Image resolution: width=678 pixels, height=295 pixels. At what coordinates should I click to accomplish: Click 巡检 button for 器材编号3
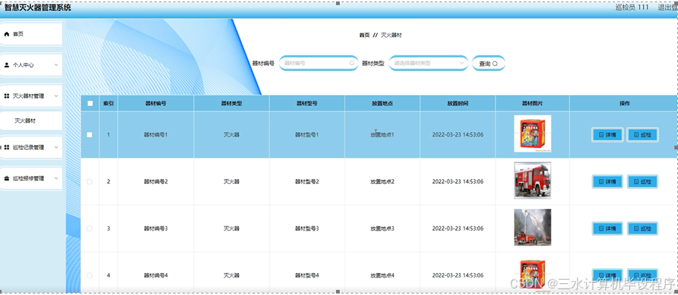point(642,229)
